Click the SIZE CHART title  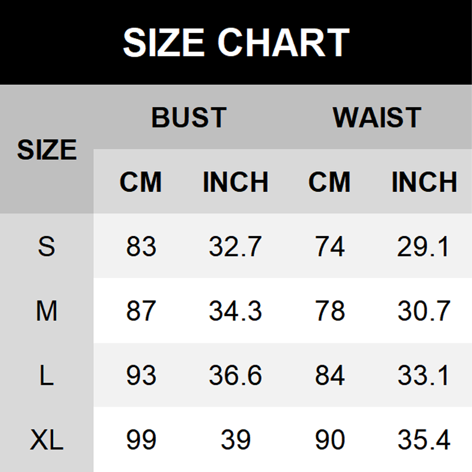point(236,42)
